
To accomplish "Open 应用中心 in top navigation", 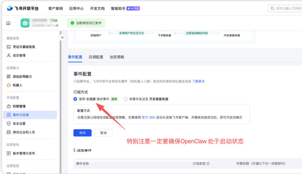I will point(77,8).
